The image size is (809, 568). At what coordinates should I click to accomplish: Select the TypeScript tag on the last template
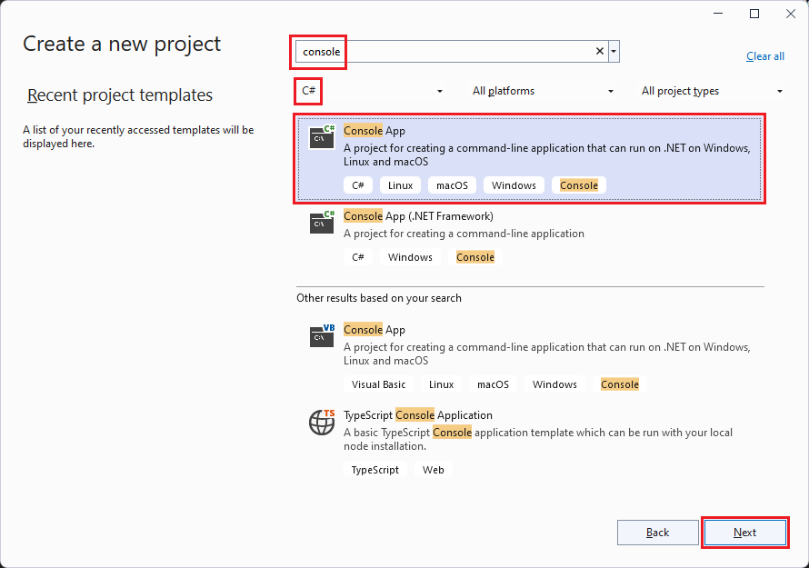(x=375, y=469)
